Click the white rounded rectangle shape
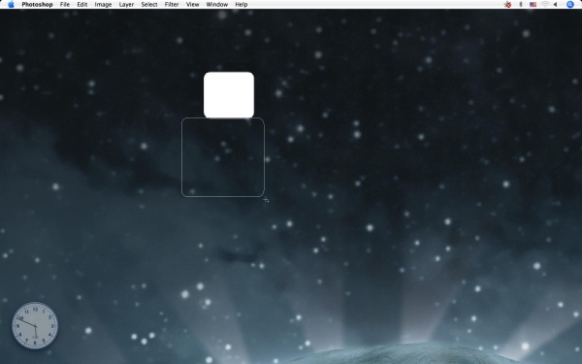 [229, 95]
